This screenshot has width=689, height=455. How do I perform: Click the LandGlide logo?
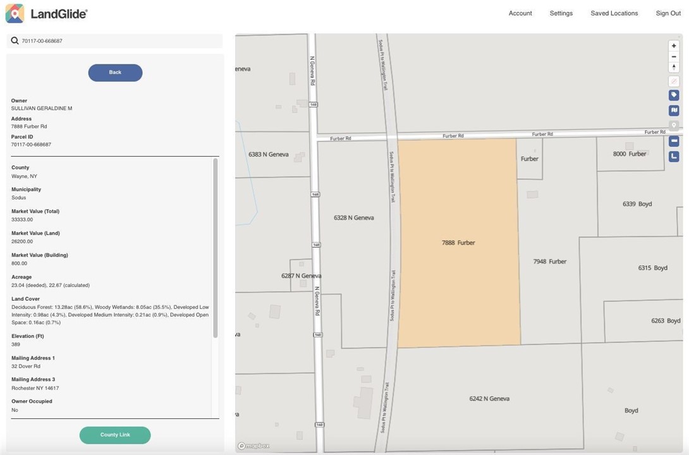pyautogui.click(x=47, y=13)
